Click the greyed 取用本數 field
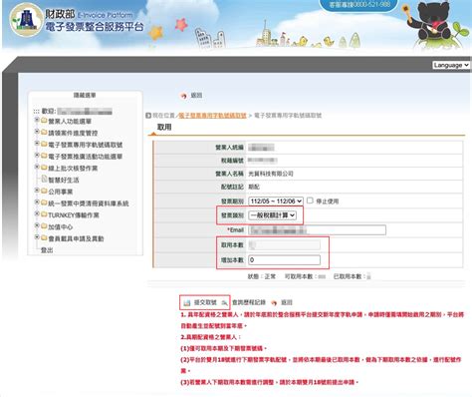Screen dimensions: 472x397 click(284, 245)
